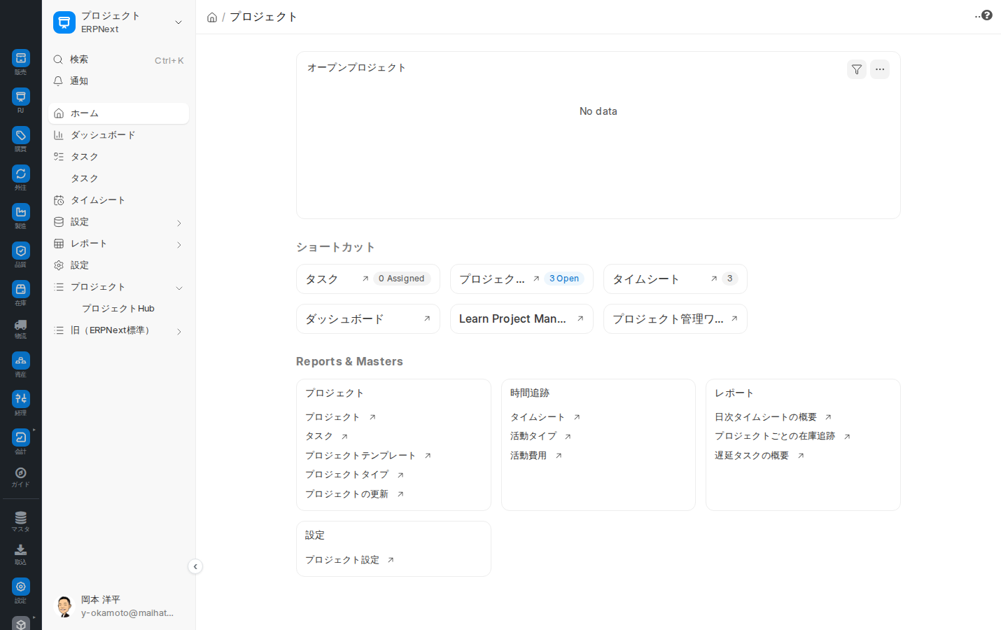The width and height of the screenshot is (1008, 630).
Task: Open the 物流 truck icon
Action: [21, 325]
